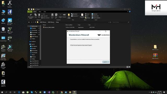Click Cut in the Clipboard group
This screenshot has height=94, width=167.
[x=43, y=14]
